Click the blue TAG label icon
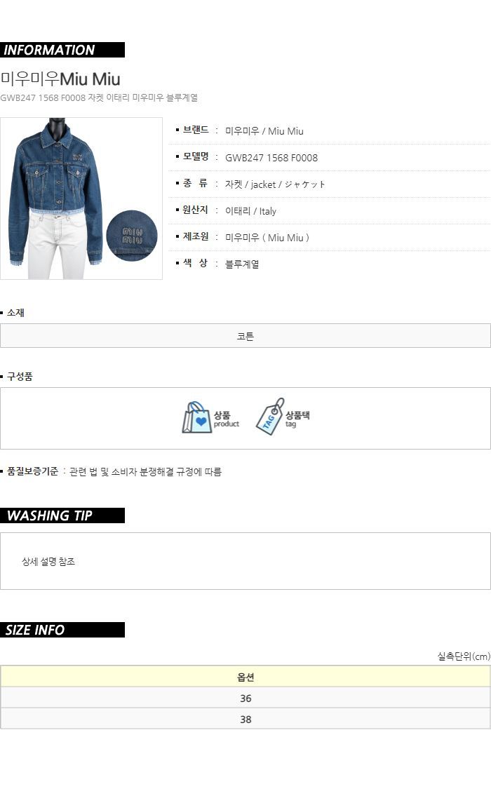This screenshot has width=491, height=789. tap(270, 417)
